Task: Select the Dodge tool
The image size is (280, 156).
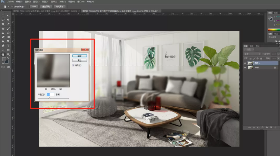Action: coord(8,41)
